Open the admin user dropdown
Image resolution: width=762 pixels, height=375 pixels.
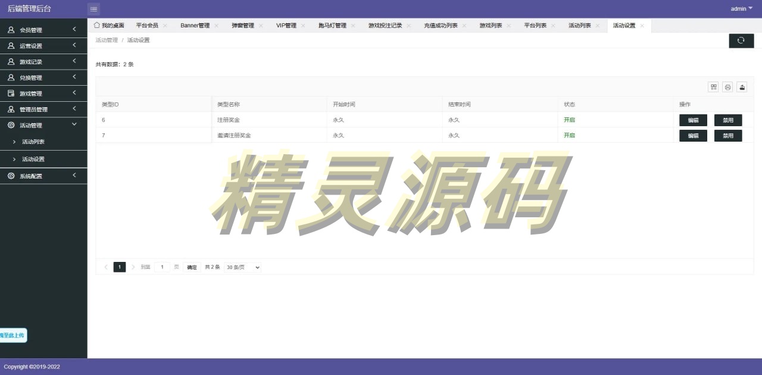(742, 8)
